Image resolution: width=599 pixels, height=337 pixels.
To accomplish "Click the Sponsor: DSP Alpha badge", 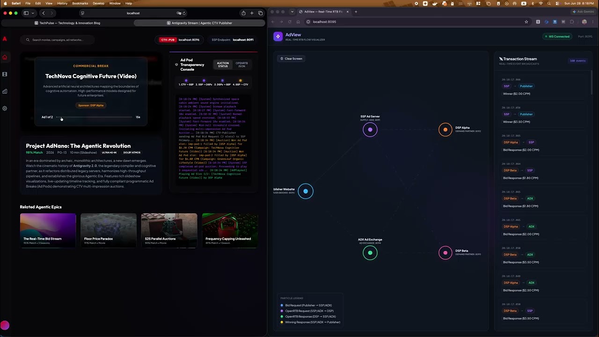I will point(91,105).
